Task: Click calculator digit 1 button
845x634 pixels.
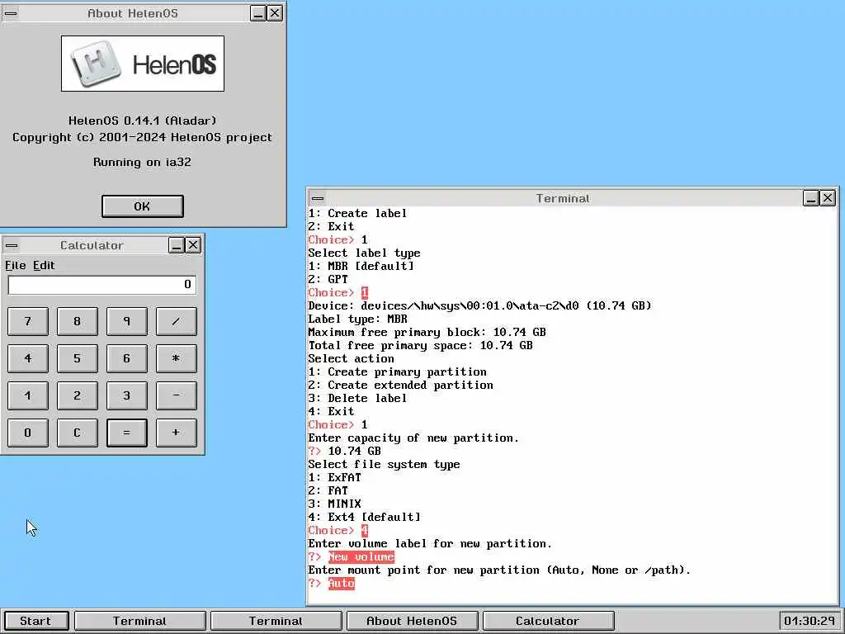Action: point(28,395)
